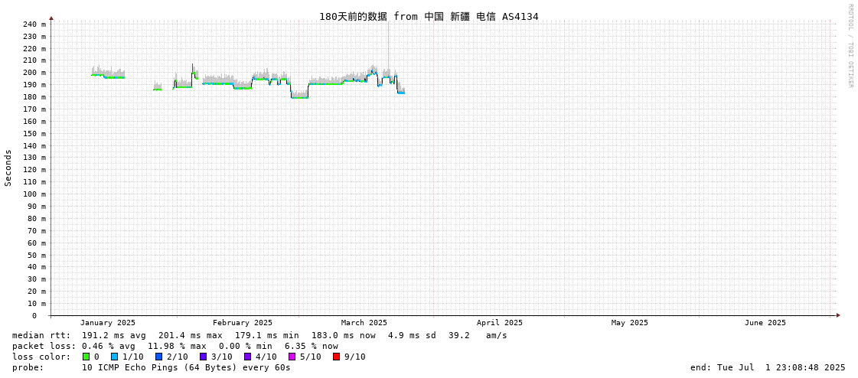Click the January 2025 axis label
Screen dimensions: 858x378
(x=108, y=323)
